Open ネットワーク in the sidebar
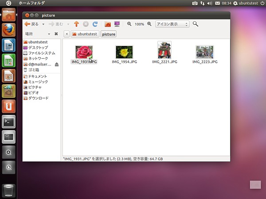Viewport: 266px width, 199px height. 42,58
